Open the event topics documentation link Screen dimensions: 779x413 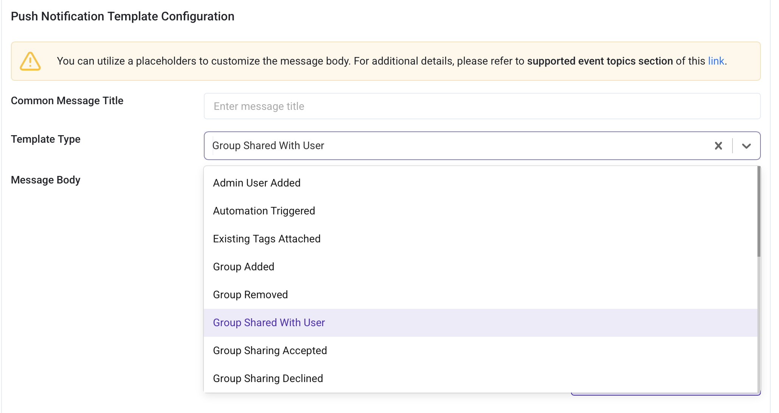[716, 61]
